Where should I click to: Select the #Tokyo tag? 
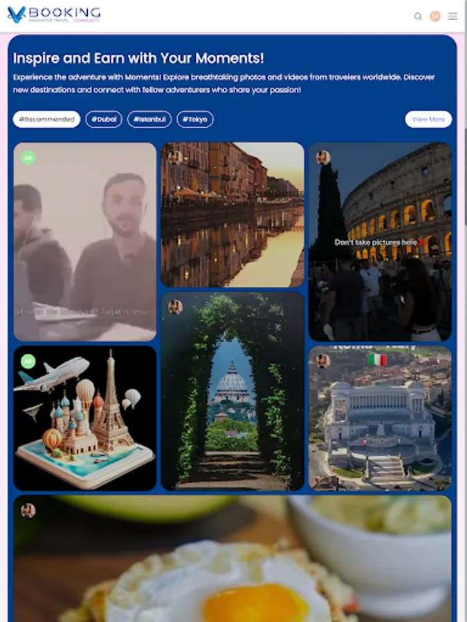[x=195, y=120]
